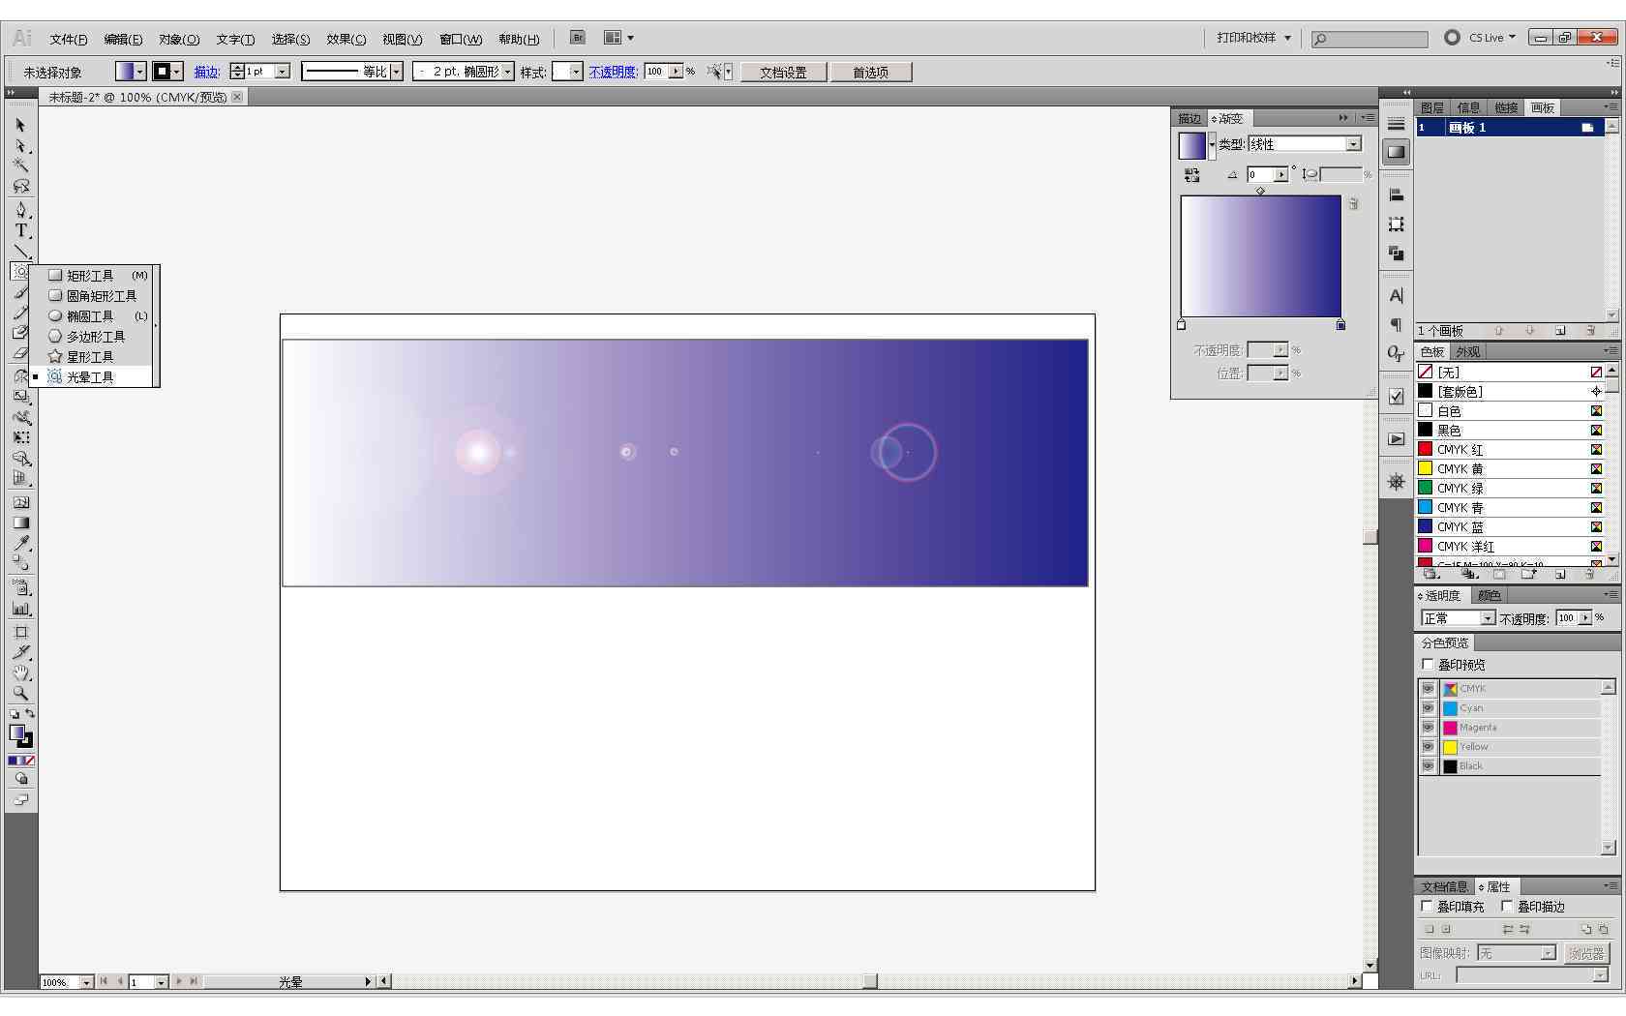Select the Direct Selection tool
1626x1016 pixels.
(20, 146)
